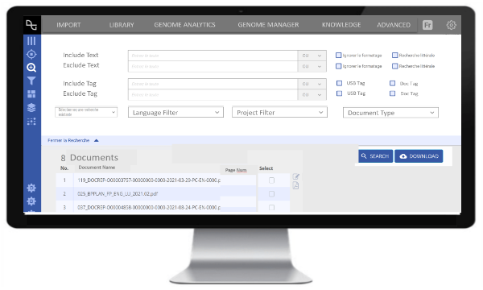Click the No. column header
483x290 pixels.
pyautogui.click(x=64, y=168)
